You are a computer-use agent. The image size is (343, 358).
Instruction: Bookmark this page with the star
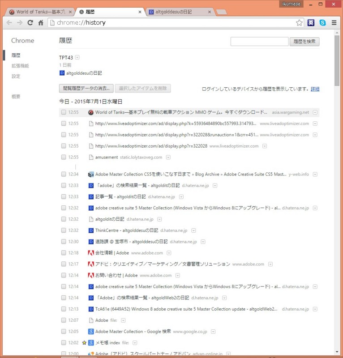pos(299,23)
